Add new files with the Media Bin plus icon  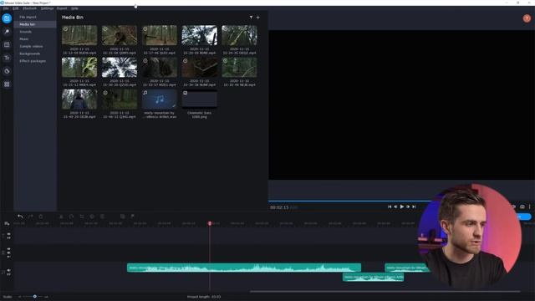pyautogui.click(x=258, y=18)
